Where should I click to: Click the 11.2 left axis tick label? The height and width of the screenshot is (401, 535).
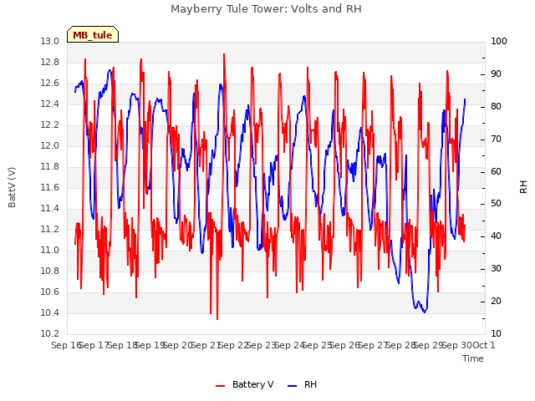pos(50,229)
